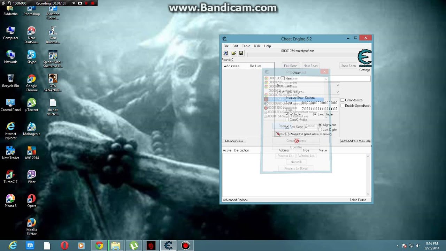Click the First Scan button
Screen dimensions: 446x251
(291, 66)
